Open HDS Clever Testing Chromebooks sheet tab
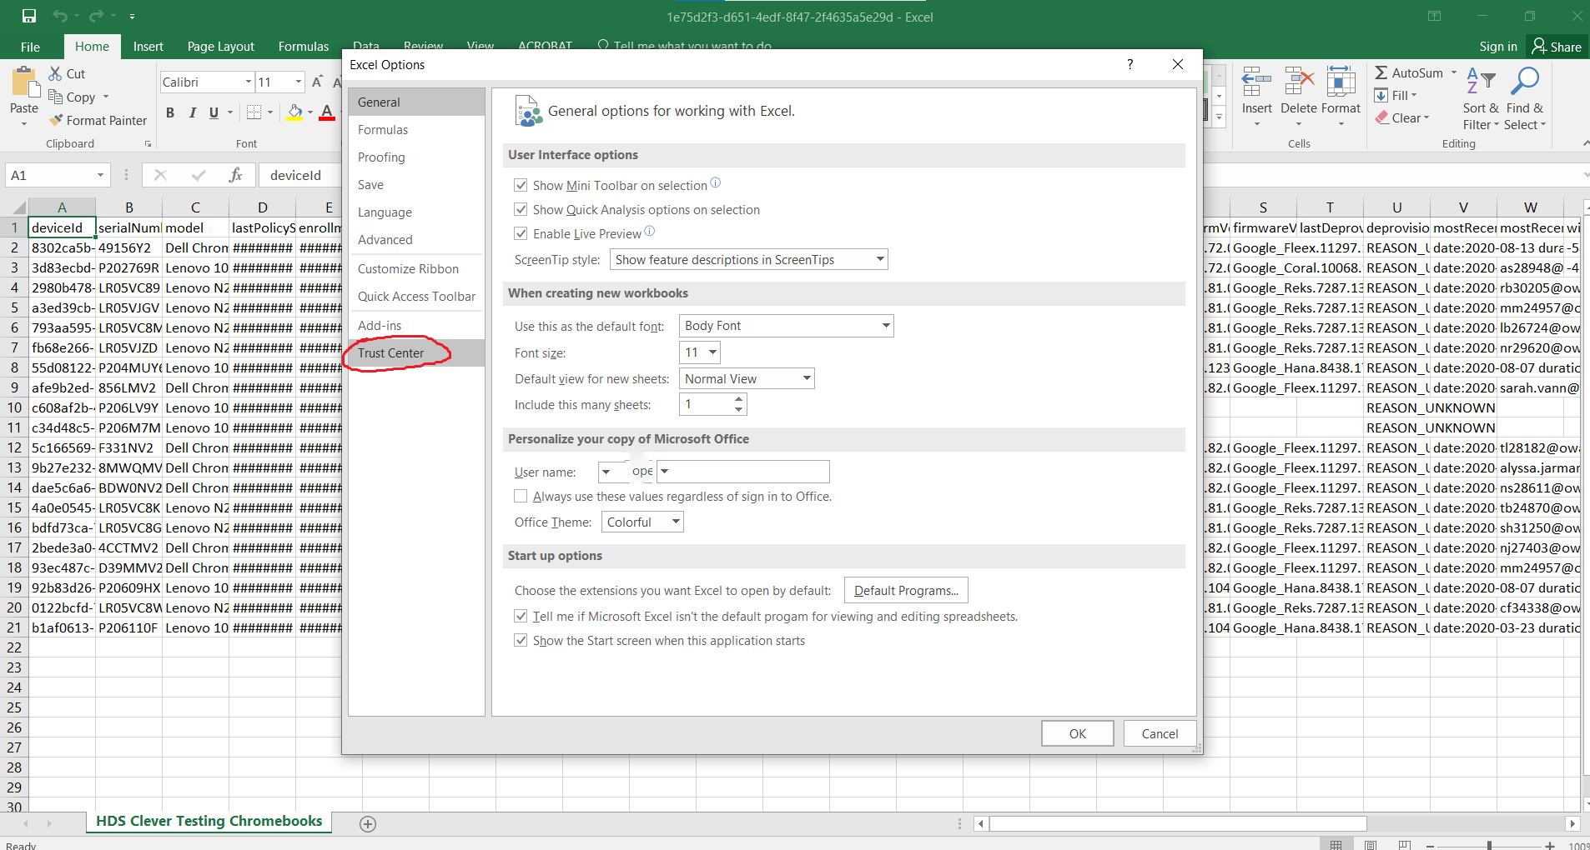The image size is (1590, 850). 209,821
